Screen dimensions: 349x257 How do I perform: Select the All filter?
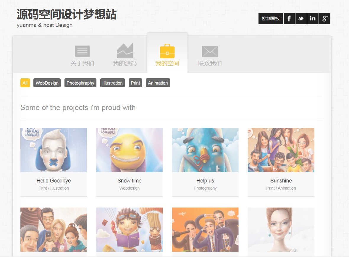(x=25, y=83)
